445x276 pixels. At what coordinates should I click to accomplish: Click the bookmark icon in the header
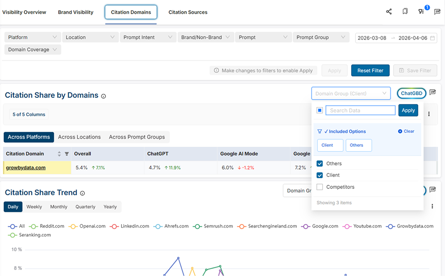click(x=405, y=12)
